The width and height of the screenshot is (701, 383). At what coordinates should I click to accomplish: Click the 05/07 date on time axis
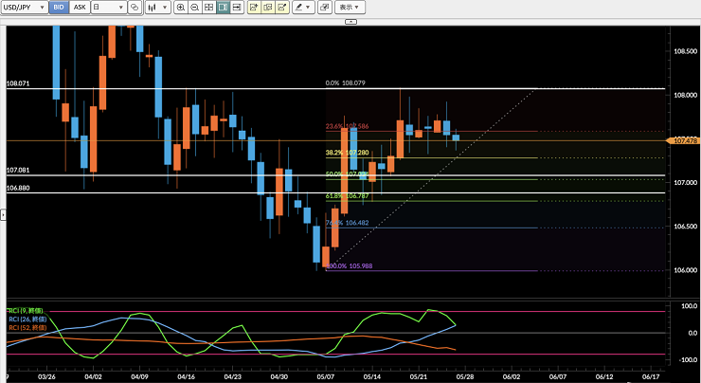326,376
